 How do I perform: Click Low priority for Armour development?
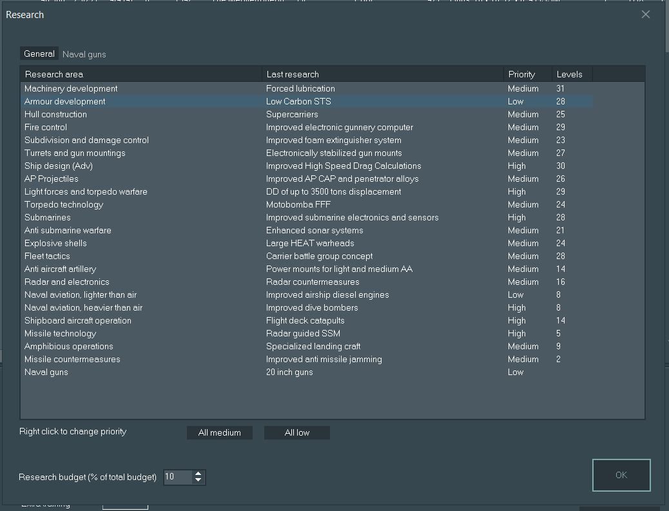[x=516, y=102]
